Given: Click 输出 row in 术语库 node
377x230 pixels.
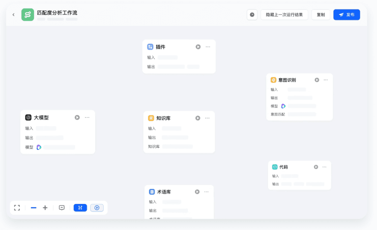Looking at the screenshot, I should click(168, 211).
